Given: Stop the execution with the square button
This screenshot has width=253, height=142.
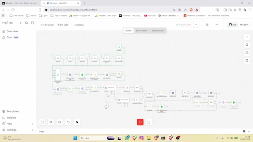Looking at the screenshot, I should [x=149, y=122].
